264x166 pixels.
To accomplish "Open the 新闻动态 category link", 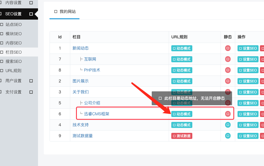I will pos(81,48).
